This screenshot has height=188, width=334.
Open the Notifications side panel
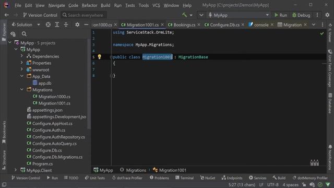coord(330,157)
